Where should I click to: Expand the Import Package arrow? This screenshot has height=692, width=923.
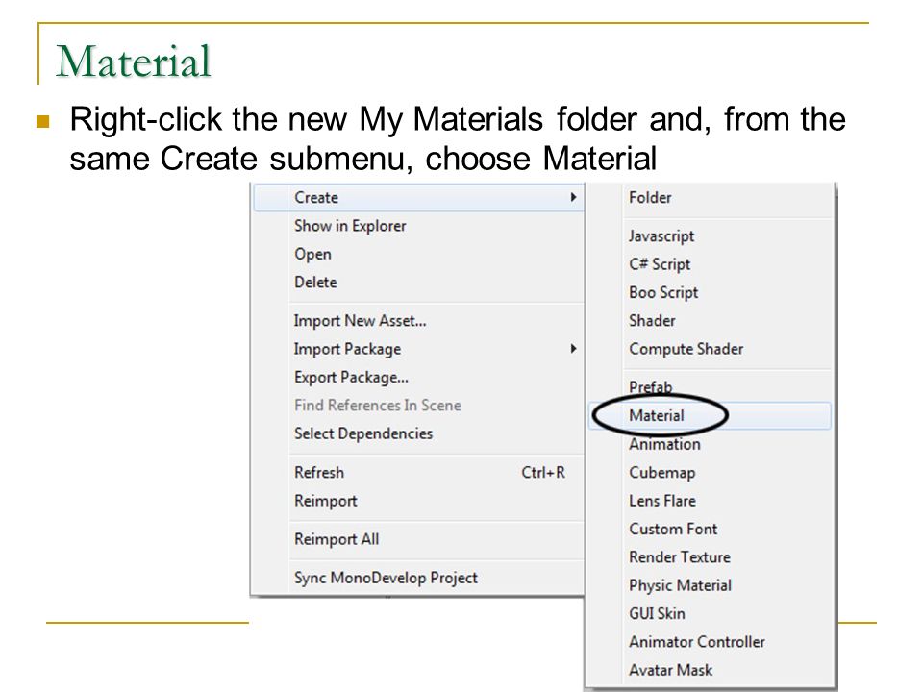click(573, 349)
